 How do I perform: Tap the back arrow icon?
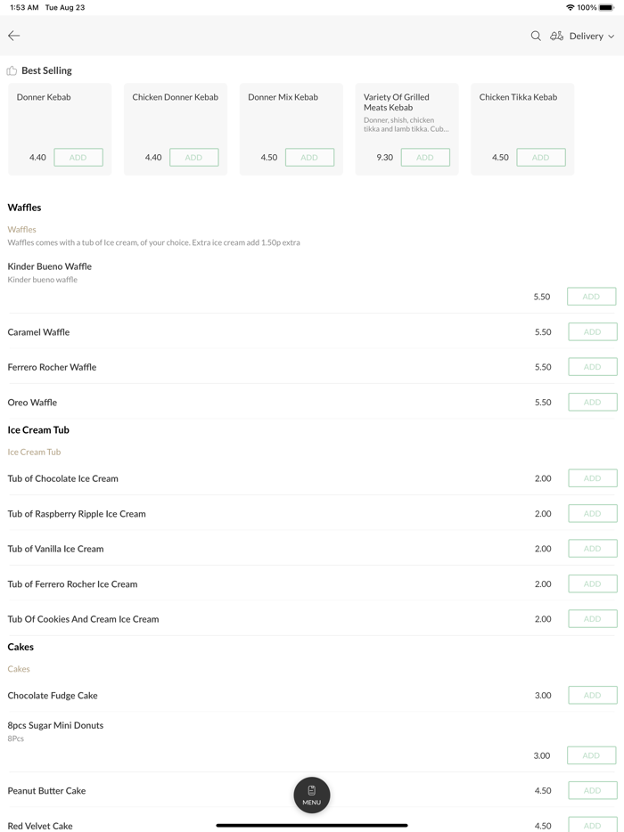point(14,36)
